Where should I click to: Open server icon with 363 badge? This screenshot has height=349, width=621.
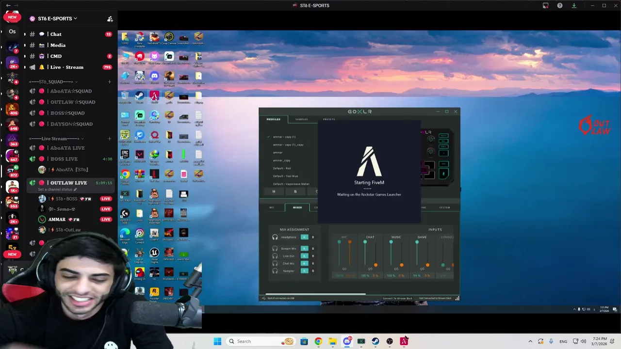12,140
